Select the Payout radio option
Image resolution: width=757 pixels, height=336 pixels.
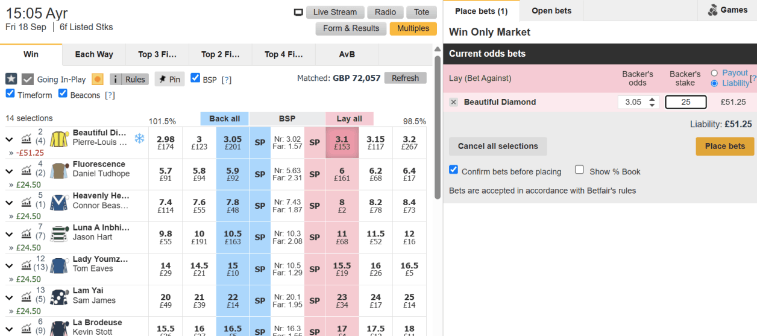click(x=714, y=73)
